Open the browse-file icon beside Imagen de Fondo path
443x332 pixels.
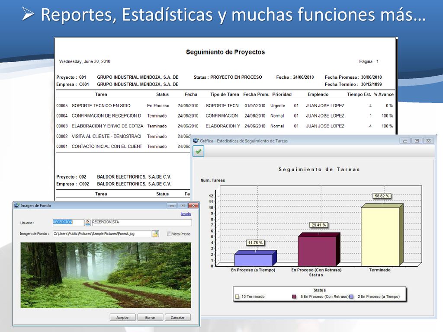(x=155, y=234)
